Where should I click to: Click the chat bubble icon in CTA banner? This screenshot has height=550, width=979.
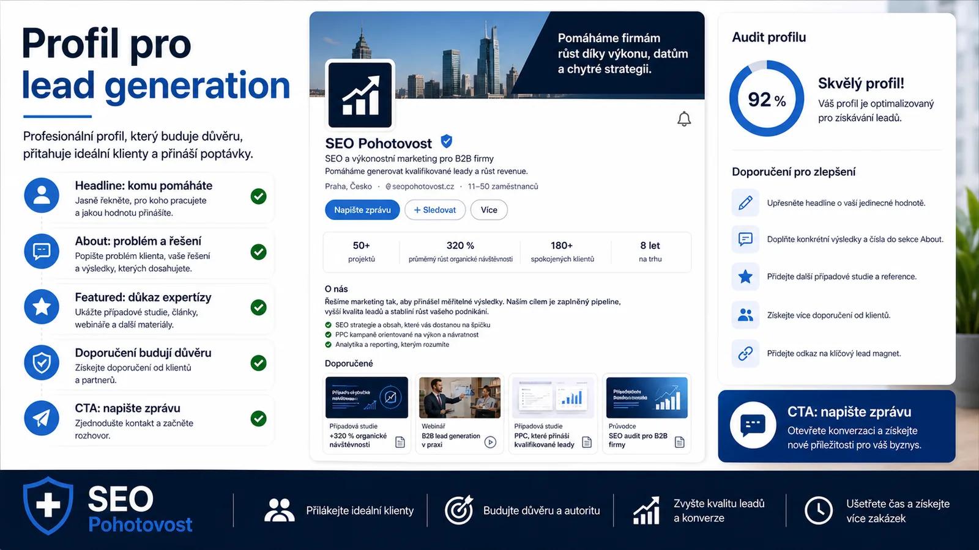(753, 425)
